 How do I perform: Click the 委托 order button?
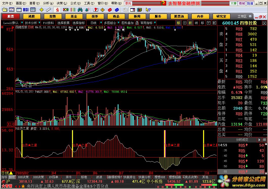click(128, 3)
